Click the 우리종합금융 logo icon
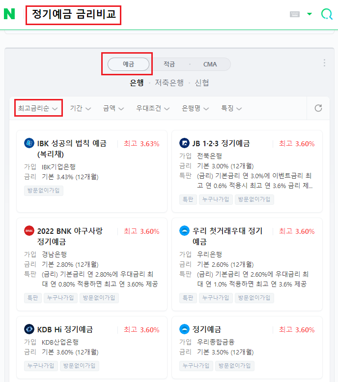Screen dimensions: 338x382 coord(184,329)
